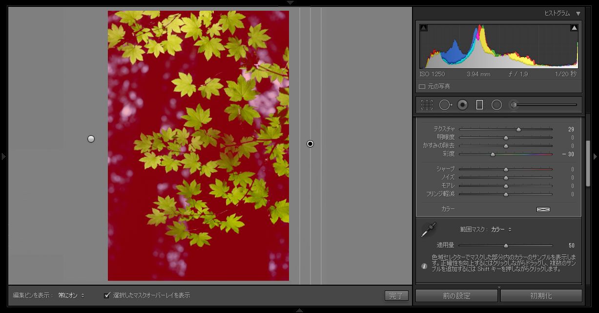Toggle the top panel arrow
This screenshot has width=599, height=313.
[x=290, y=2]
